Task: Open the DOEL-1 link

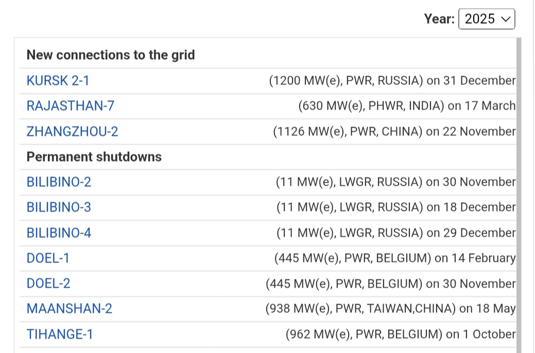Action: tap(48, 258)
